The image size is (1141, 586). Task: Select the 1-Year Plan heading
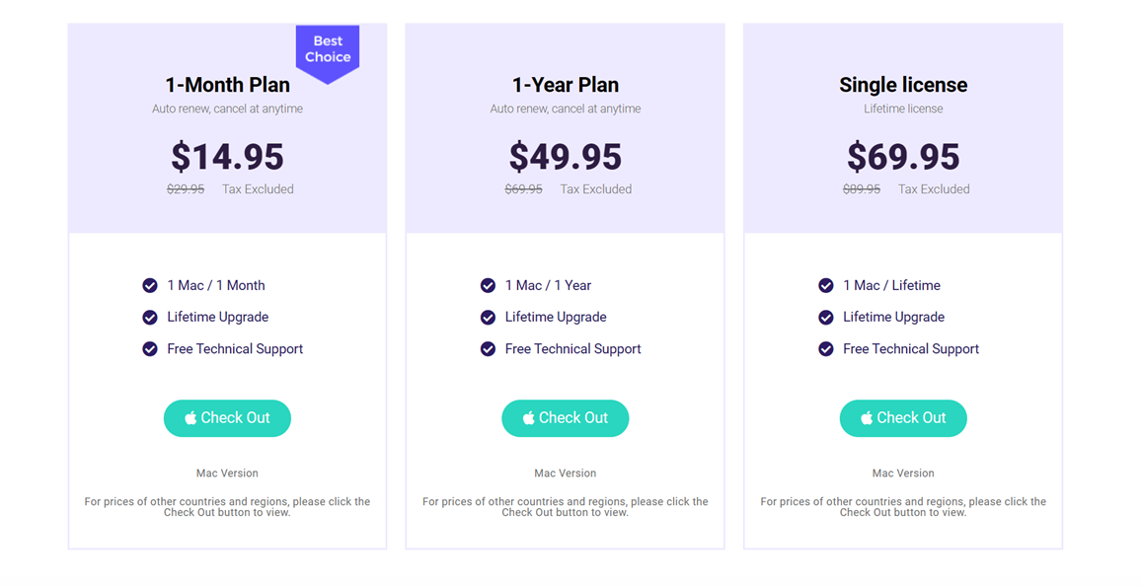pos(566,85)
